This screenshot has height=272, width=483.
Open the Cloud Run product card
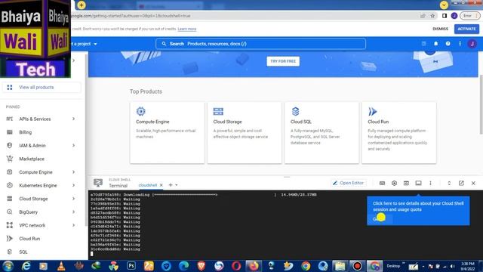pos(399,133)
